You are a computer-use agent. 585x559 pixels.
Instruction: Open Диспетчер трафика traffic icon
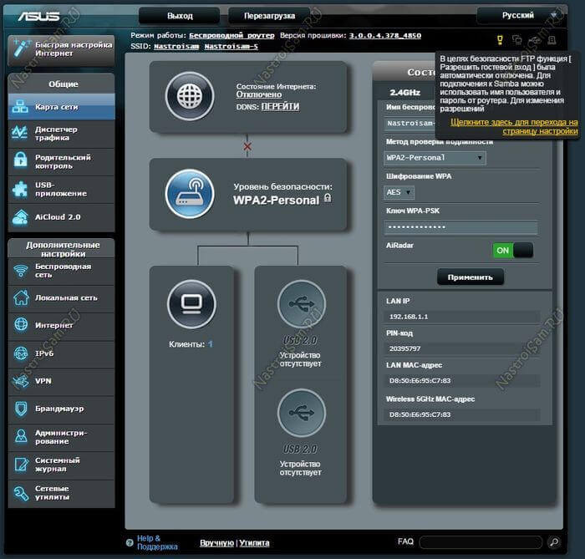(x=20, y=133)
